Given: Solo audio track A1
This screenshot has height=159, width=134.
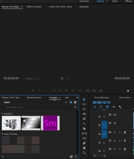Looking at the screenshot, I should pyautogui.click(x=120, y=133).
